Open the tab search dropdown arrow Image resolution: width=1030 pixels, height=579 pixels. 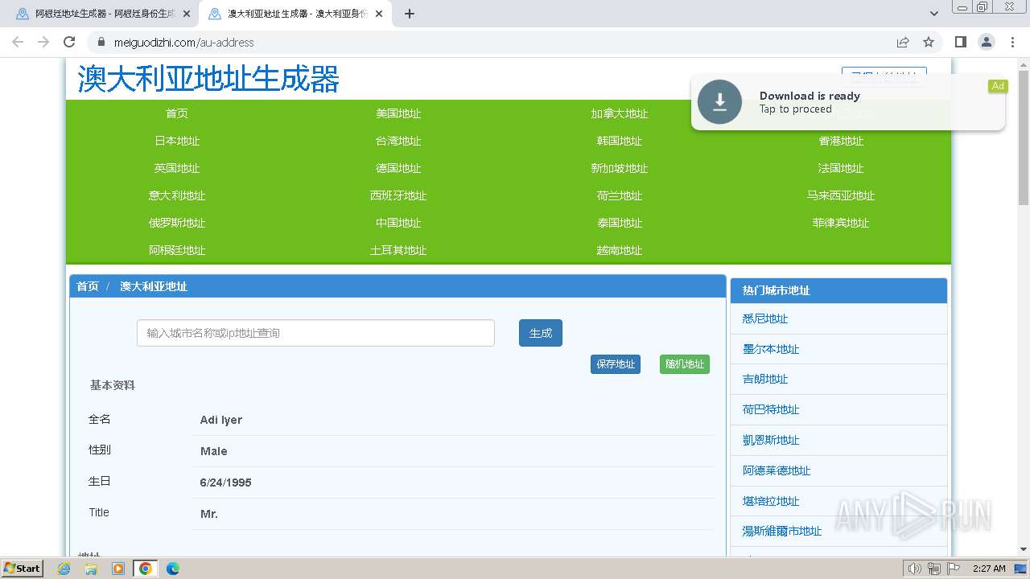[934, 14]
